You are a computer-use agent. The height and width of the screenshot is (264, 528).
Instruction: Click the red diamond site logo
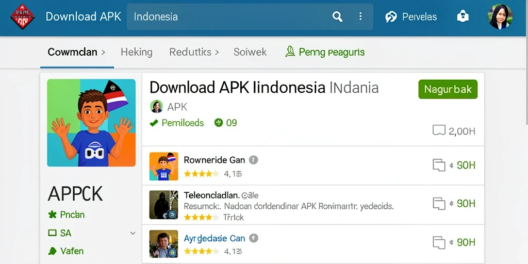click(x=23, y=16)
